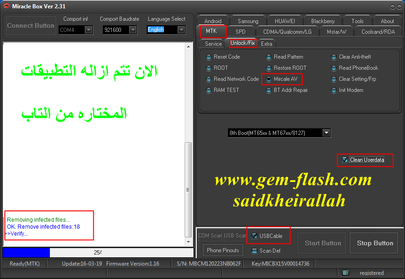This screenshot has height=279, width=405.
Task: Open the Extra sub-tab
Action: click(266, 44)
